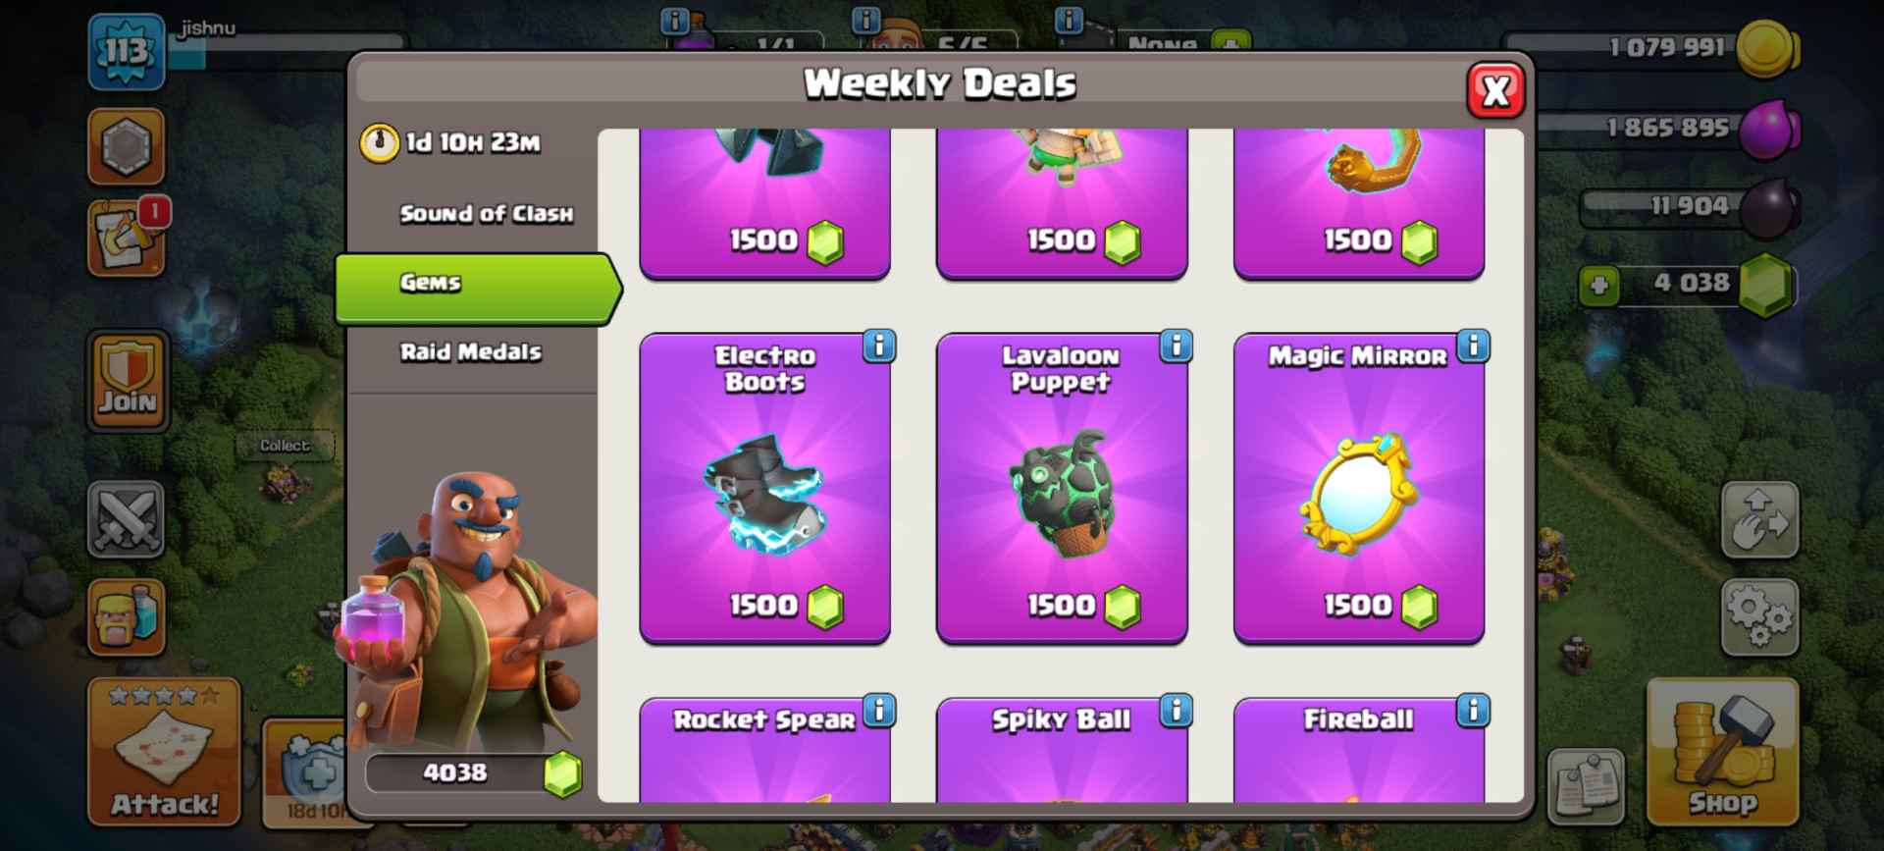Screen dimensions: 1884x851
Task: Open the settings gears icon
Action: click(x=1759, y=618)
